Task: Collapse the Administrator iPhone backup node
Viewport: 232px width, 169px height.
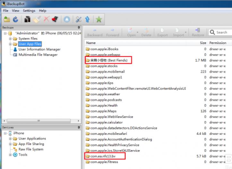Action: click(5, 33)
